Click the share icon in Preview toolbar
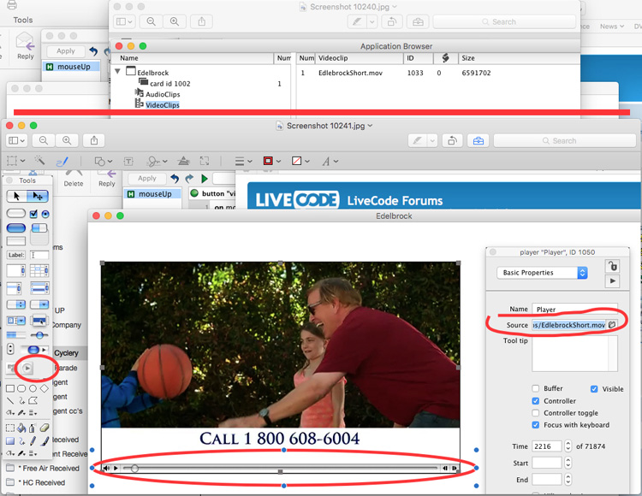The height and width of the screenshot is (496, 642). 94,140
